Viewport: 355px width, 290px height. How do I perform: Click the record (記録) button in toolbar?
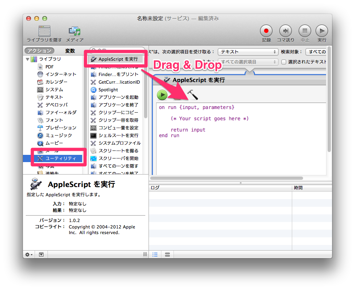pos(266,31)
